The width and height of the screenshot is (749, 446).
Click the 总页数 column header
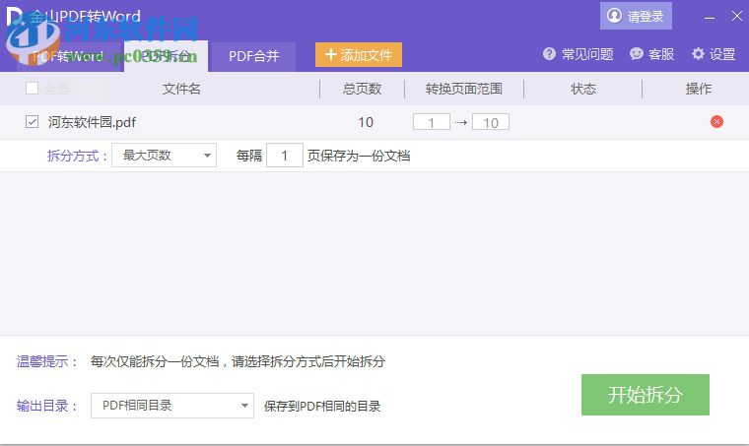coord(362,89)
